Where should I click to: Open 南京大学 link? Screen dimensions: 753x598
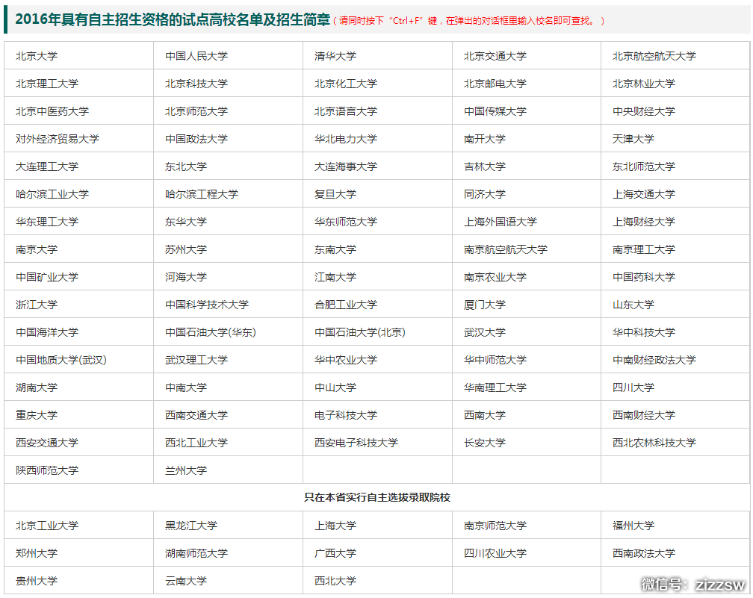tap(37, 249)
